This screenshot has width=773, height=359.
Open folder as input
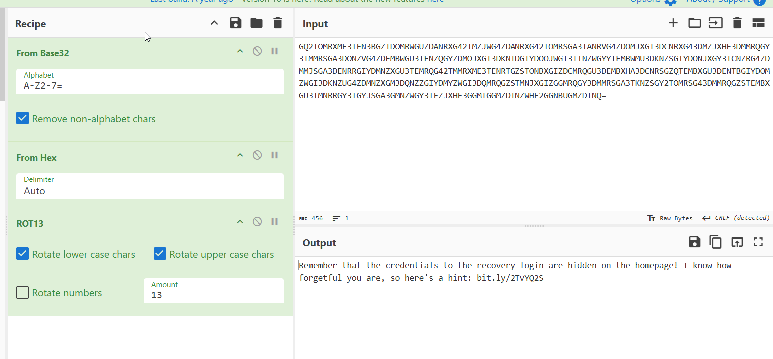tap(694, 23)
